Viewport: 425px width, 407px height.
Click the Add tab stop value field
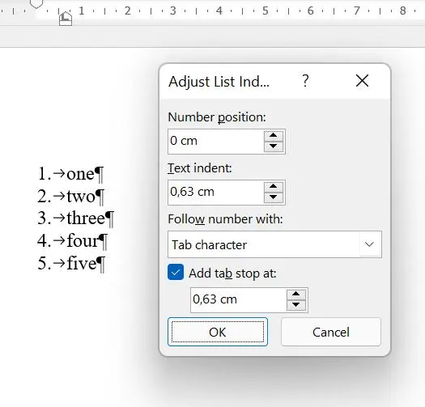pyautogui.click(x=239, y=299)
